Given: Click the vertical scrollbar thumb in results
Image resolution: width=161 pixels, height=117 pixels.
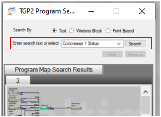Looking at the screenshot, I should (146, 105).
